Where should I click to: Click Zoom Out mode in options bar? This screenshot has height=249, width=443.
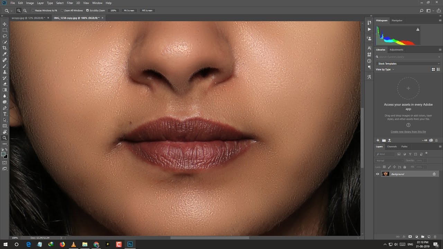[x=25, y=11]
